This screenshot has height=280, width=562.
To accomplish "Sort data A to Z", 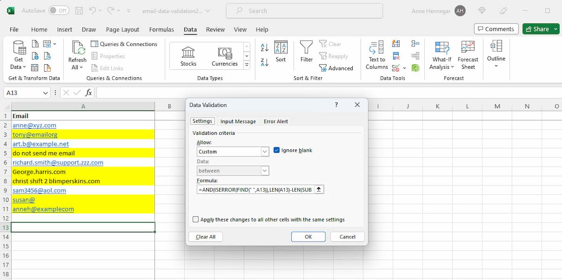I will pyautogui.click(x=264, y=47).
